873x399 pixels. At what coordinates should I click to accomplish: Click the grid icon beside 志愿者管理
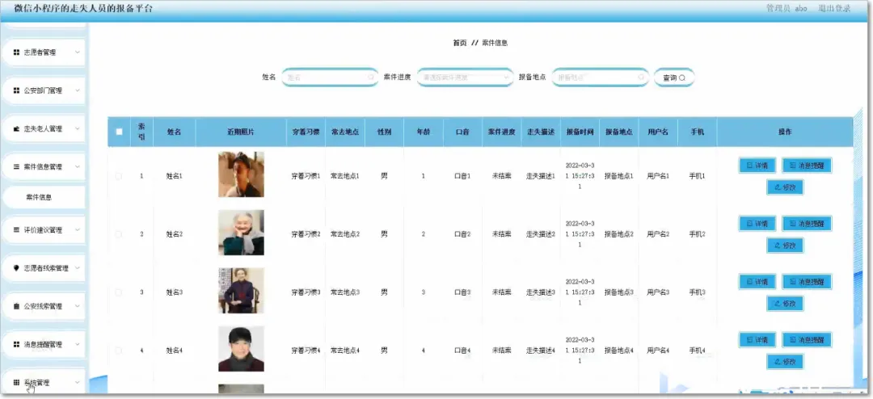[17, 52]
